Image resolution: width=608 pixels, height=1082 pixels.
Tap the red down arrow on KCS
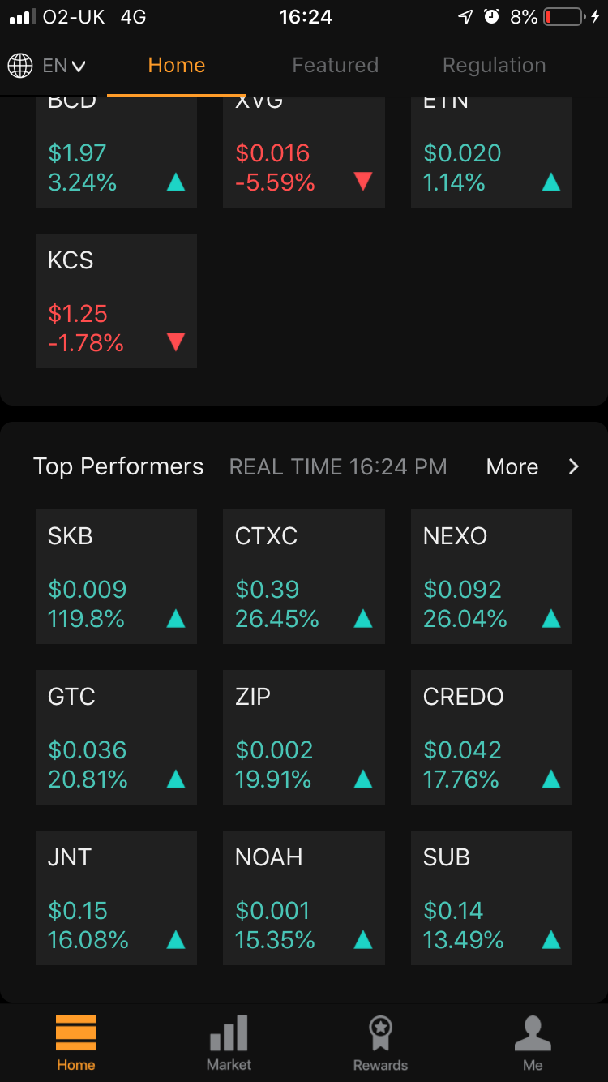[x=176, y=342]
